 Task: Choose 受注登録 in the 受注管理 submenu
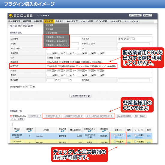click(56, 29)
